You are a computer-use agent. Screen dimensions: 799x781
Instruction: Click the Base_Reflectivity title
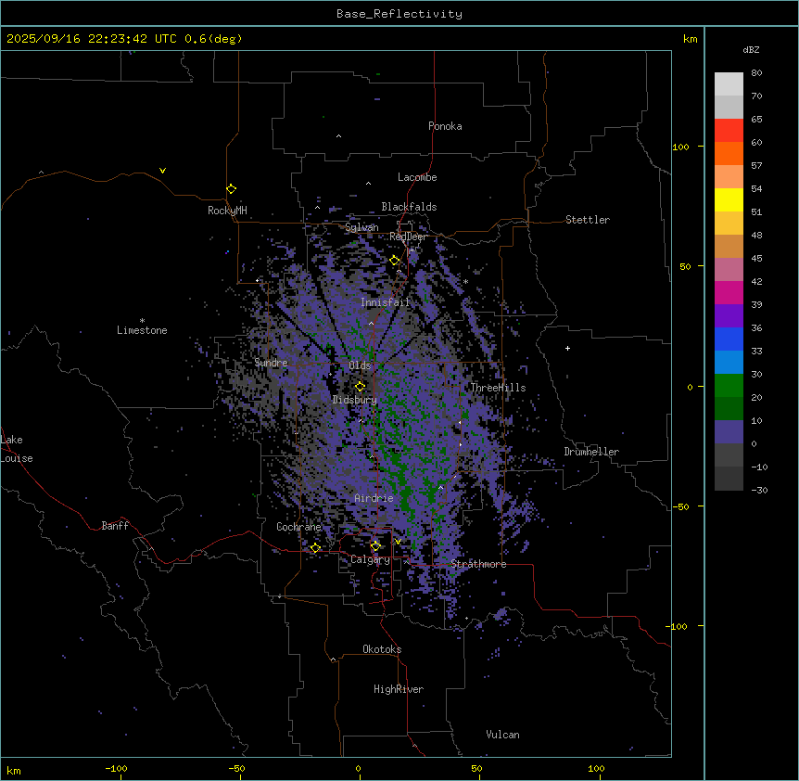coord(399,14)
